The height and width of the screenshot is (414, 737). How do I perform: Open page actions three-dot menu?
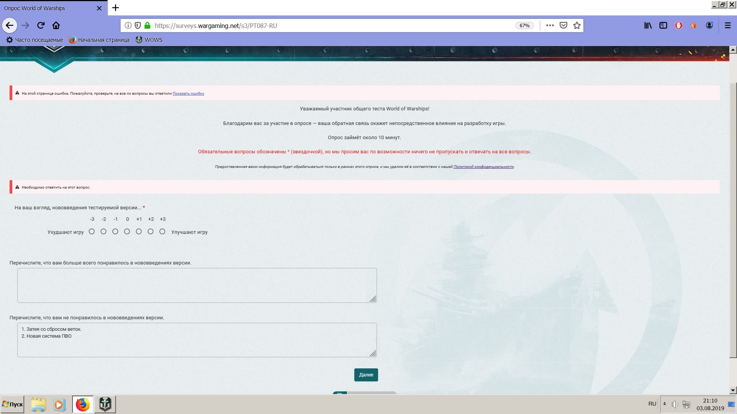[550, 25]
